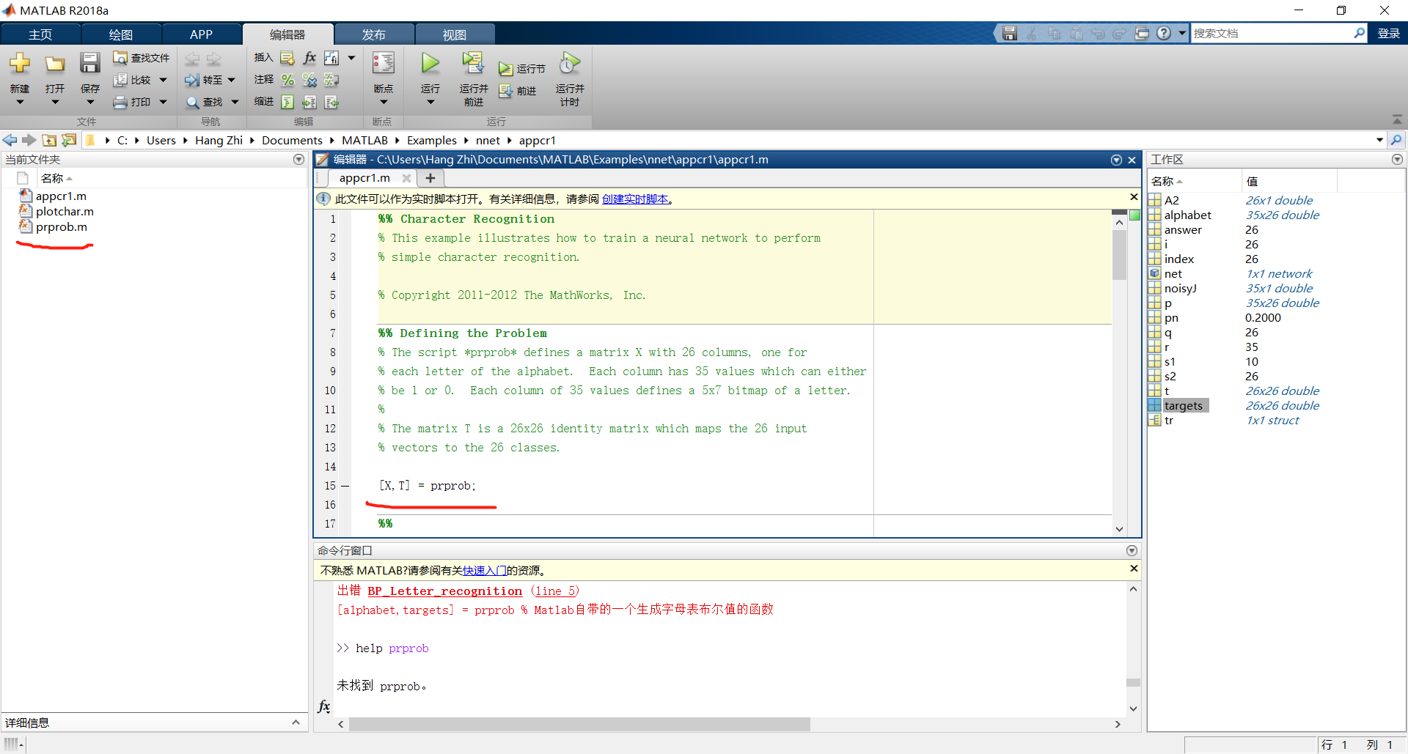Open the New (新建) dropdown arrow
The width and height of the screenshot is (1408, 754).
(20, 102)
